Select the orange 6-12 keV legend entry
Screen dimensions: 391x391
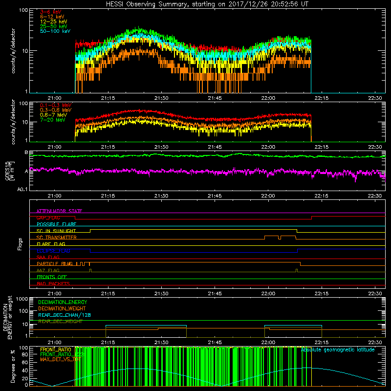[52, 17]
